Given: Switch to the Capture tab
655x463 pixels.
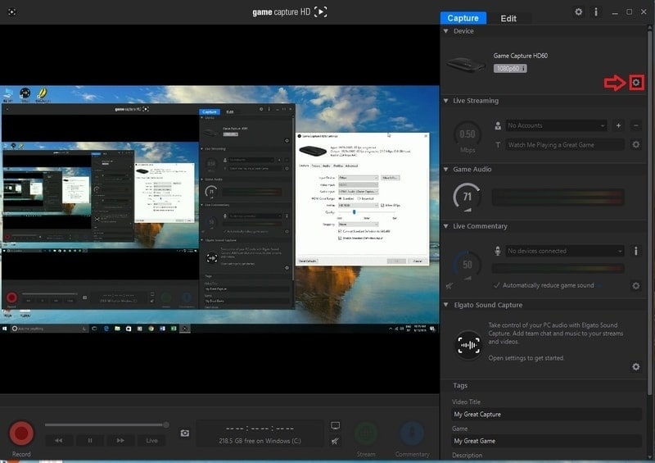Looking at the screenshot, I should 463,18.
